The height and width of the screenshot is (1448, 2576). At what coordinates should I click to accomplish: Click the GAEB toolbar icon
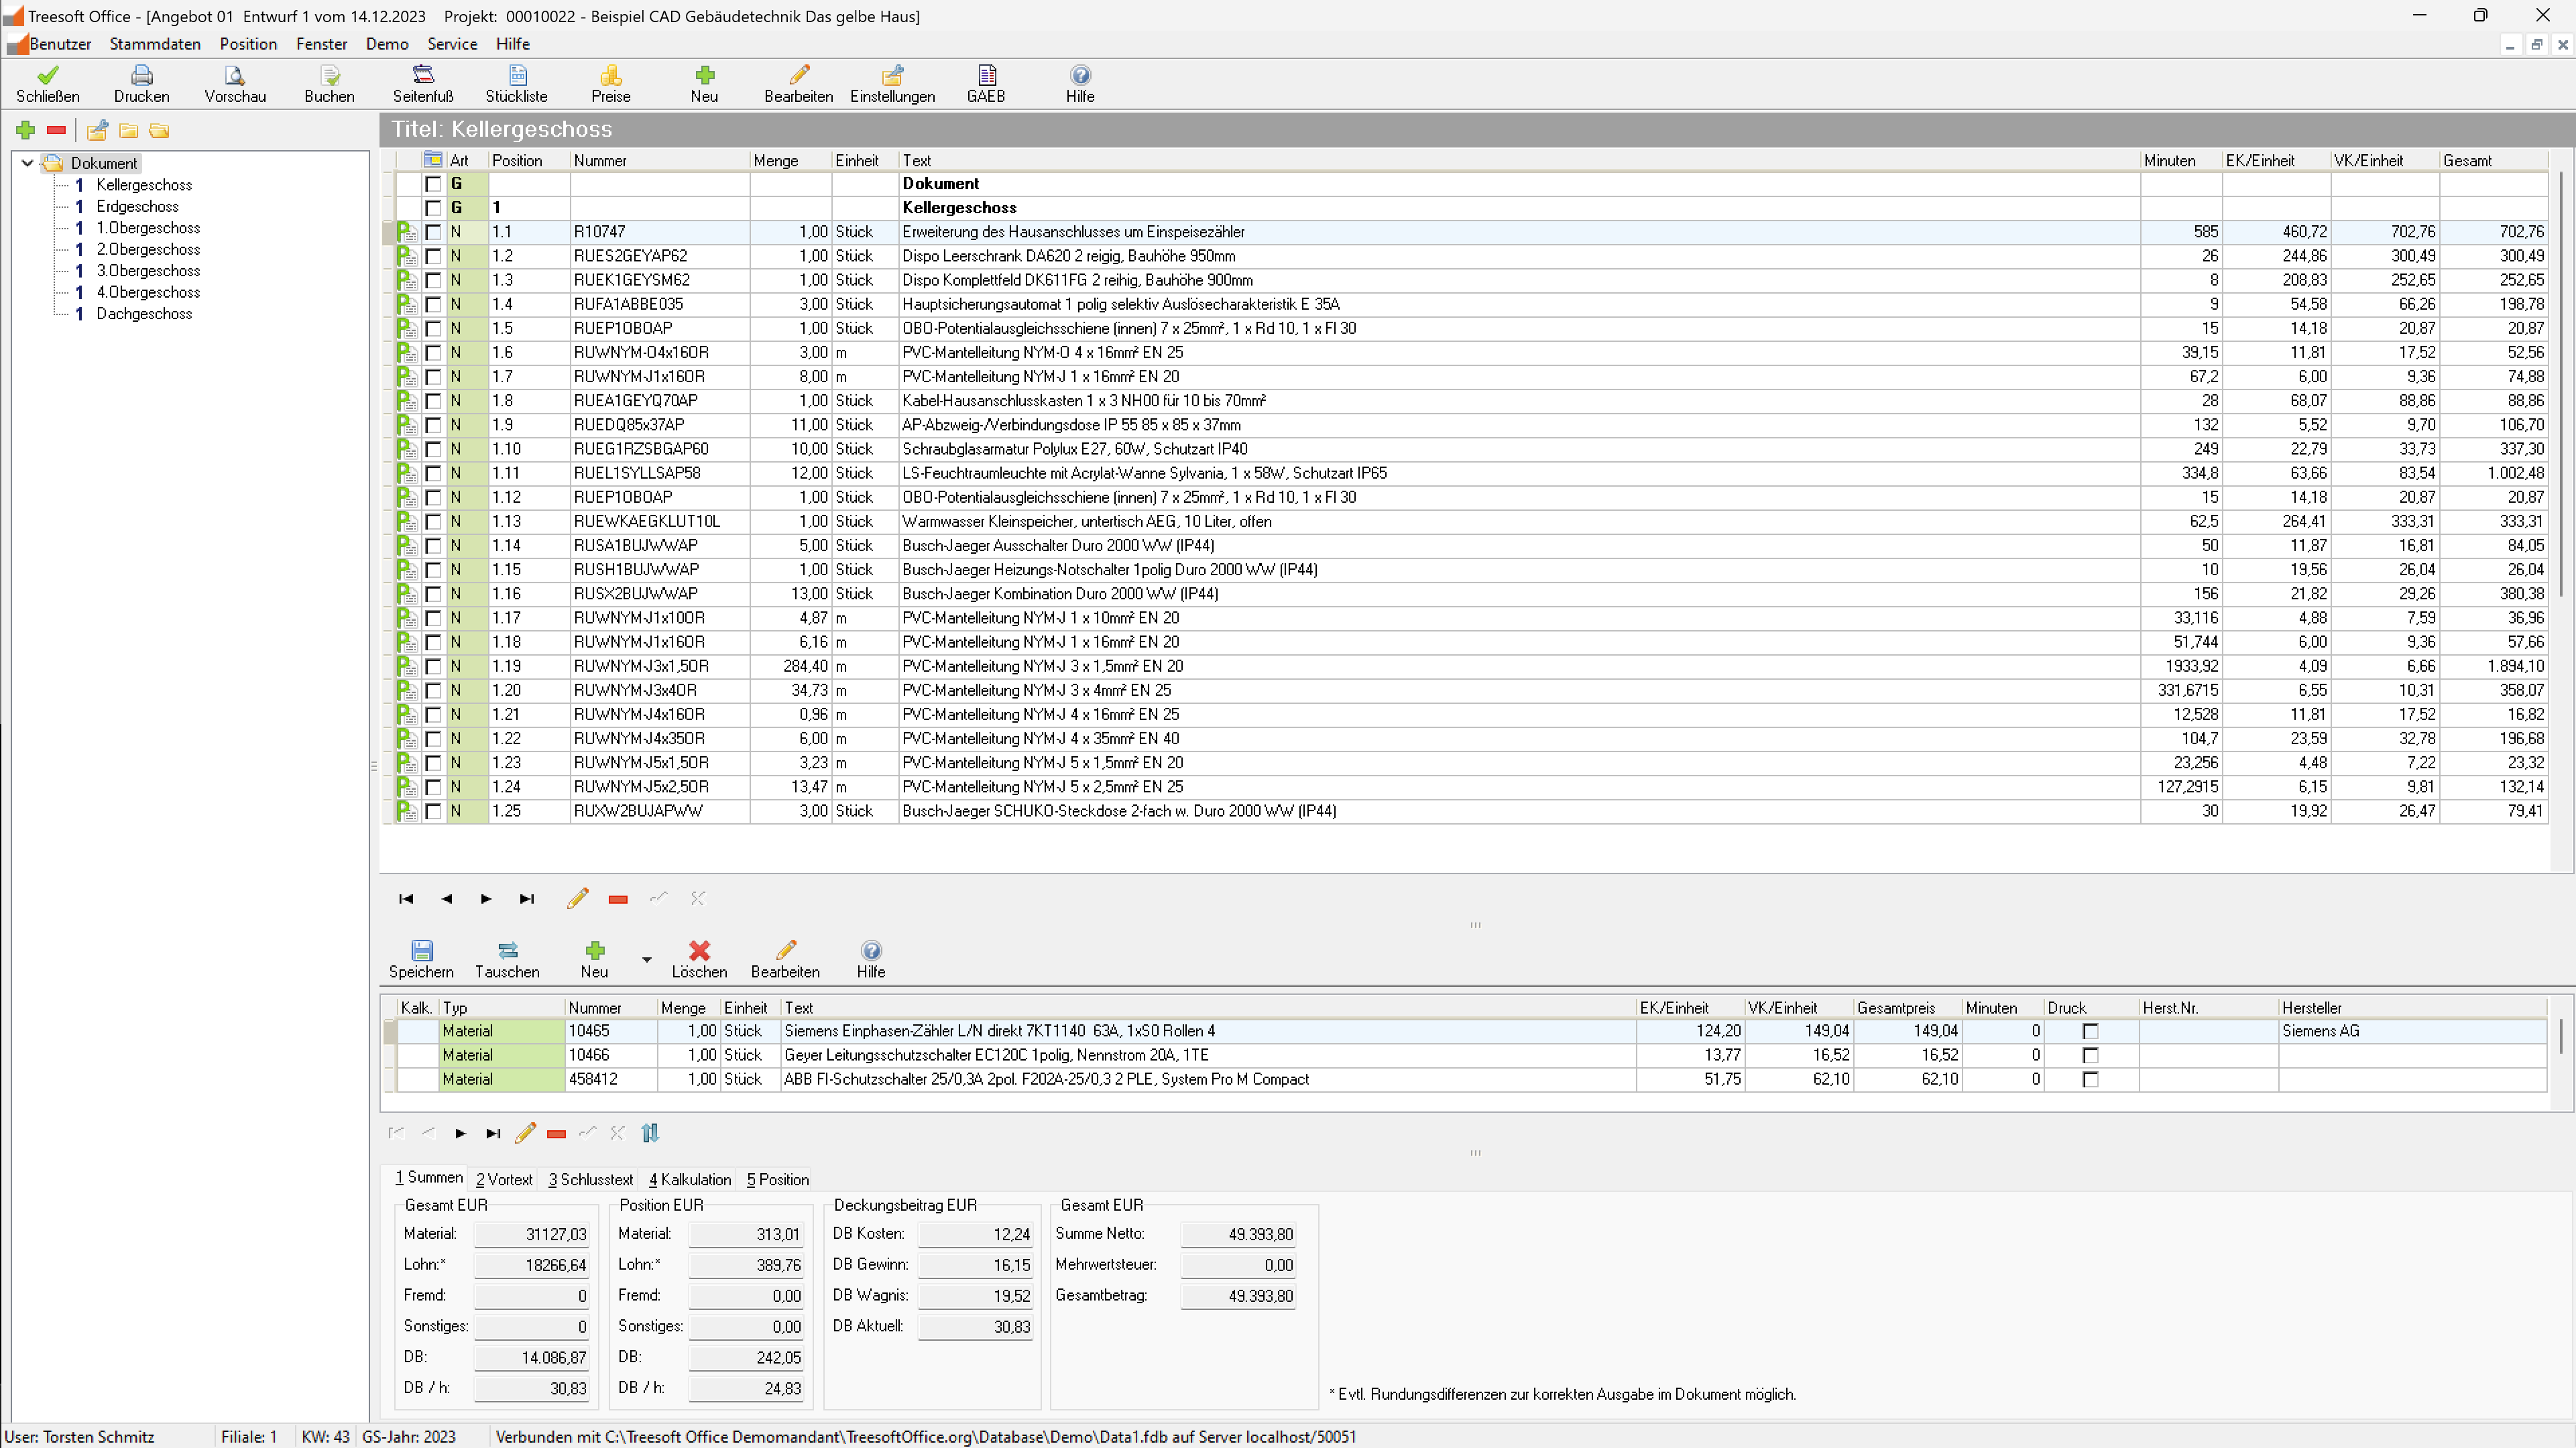point(986,75)
